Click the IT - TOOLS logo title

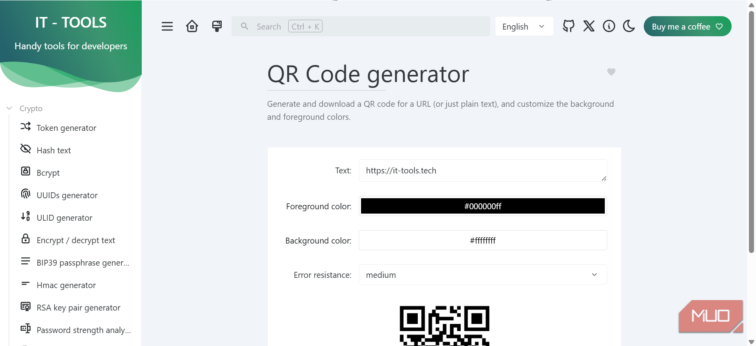click(71, 22)
